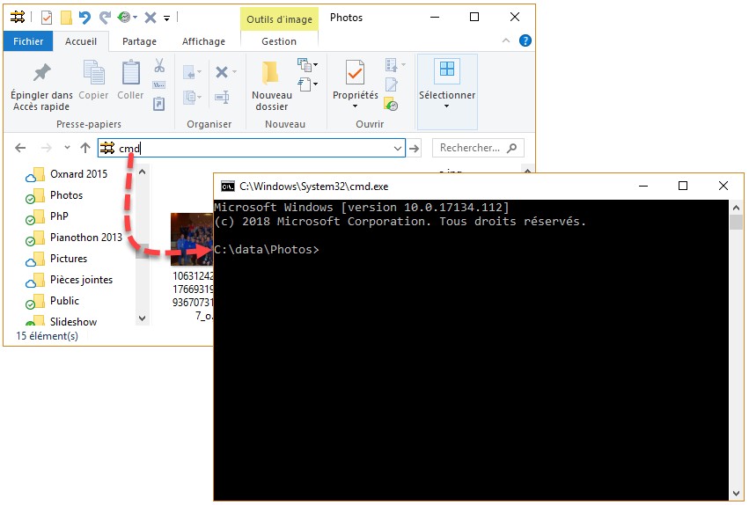Click the Organiser group delete X icon
749x505 pixels.
(x=222, y=72)
